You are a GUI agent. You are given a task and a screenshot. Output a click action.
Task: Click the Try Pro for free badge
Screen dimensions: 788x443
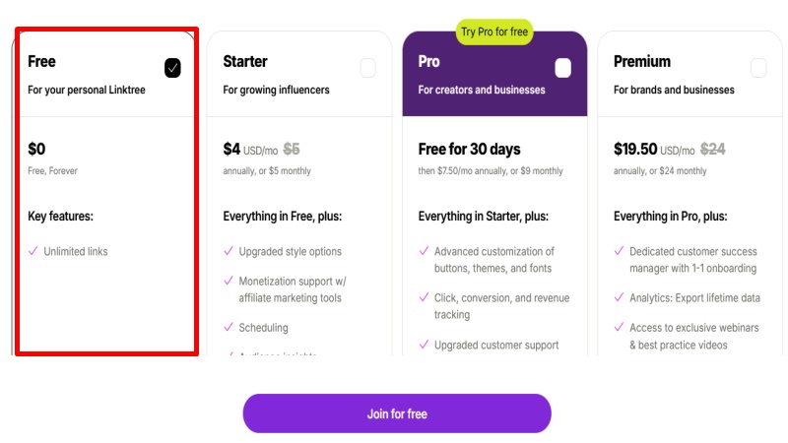(x=494, y=32)
